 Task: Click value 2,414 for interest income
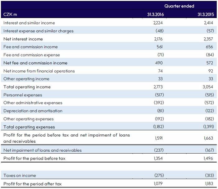208,23
